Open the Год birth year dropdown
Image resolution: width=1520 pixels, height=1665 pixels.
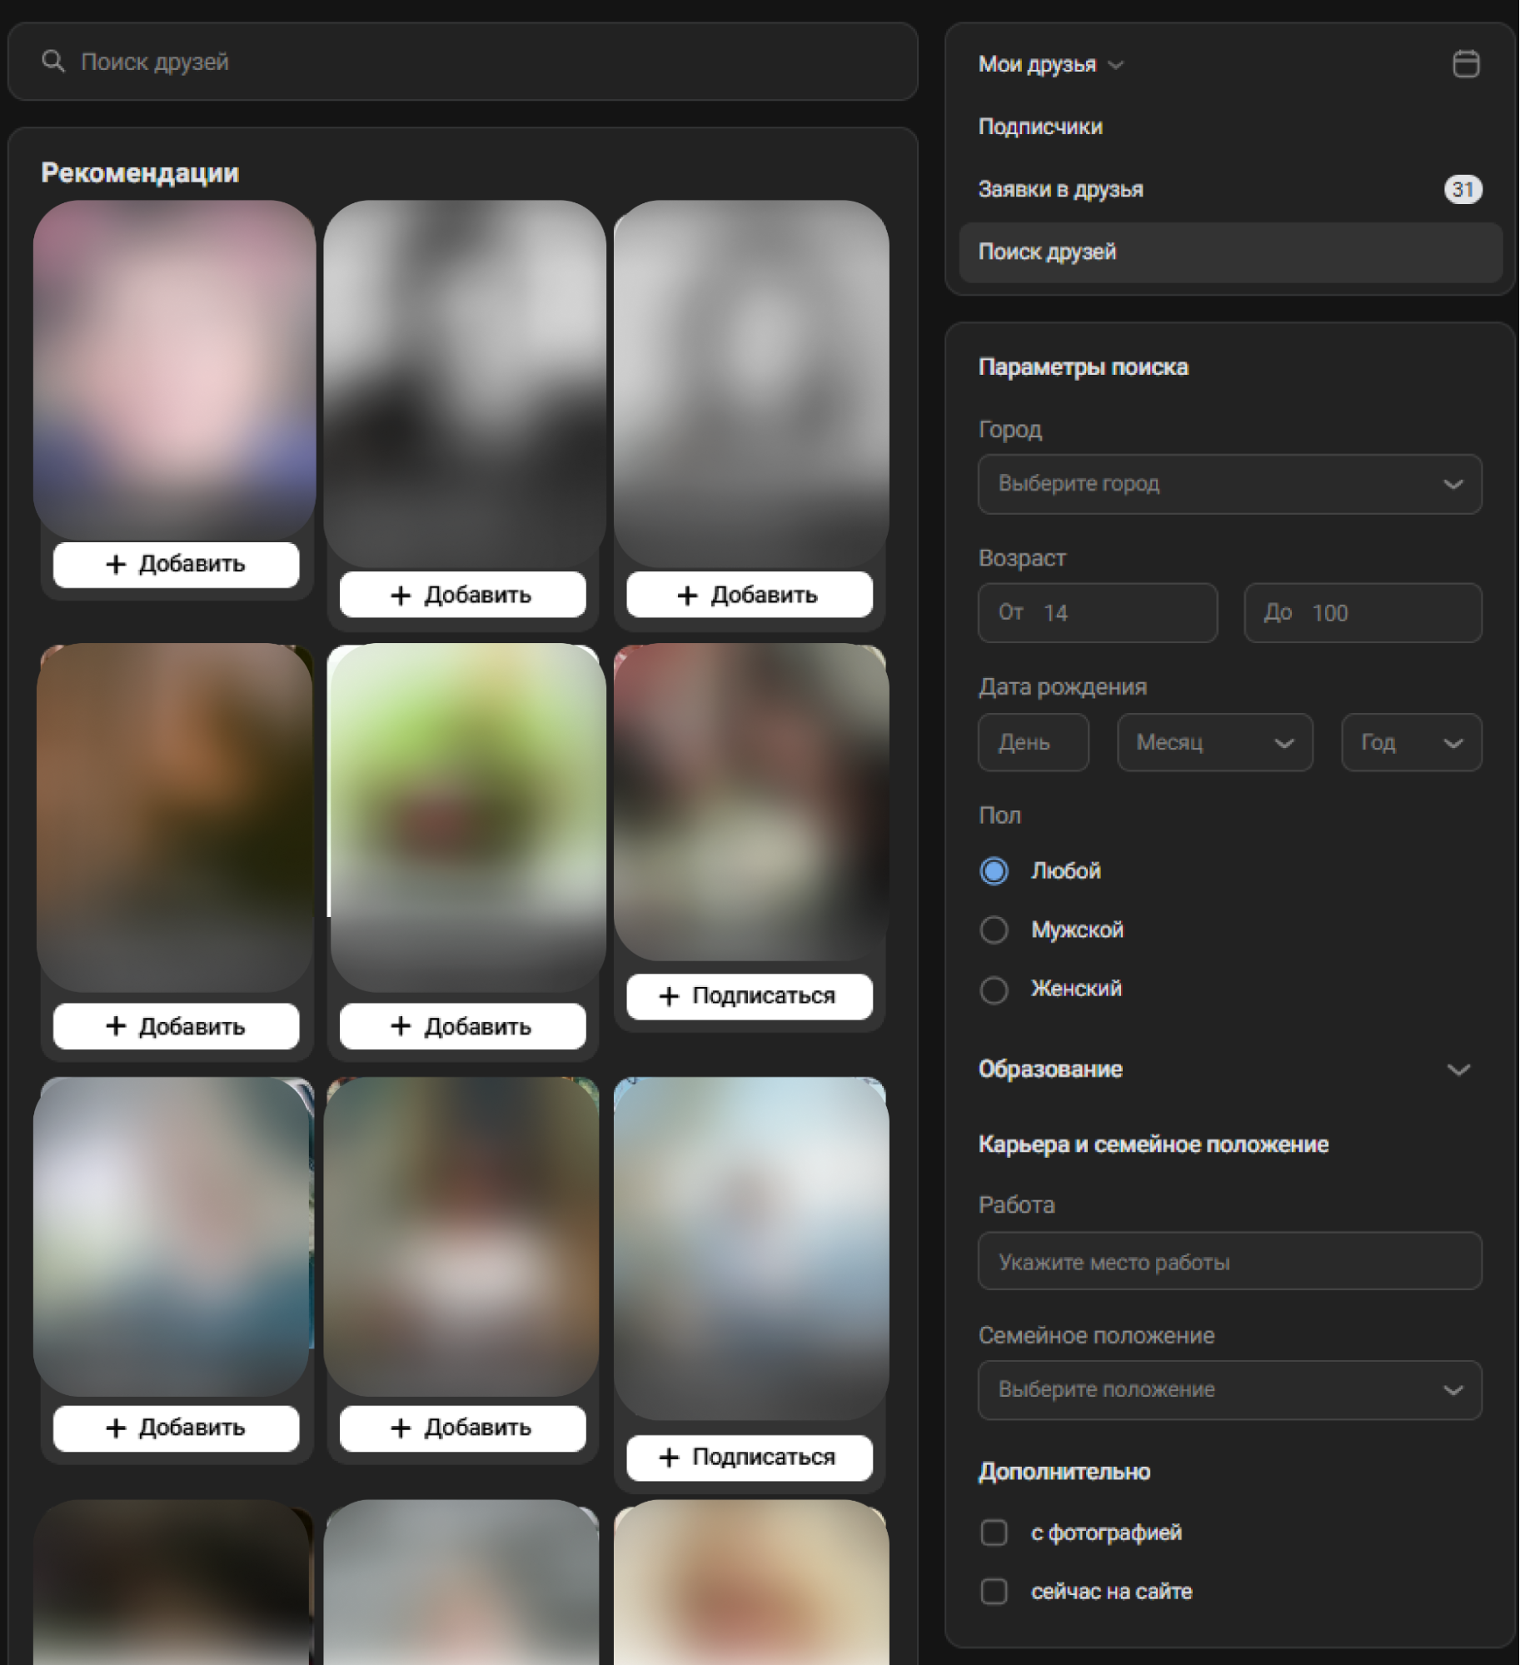click(1411, 742)
